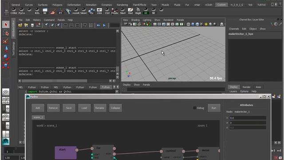284x160 pixels.
Task: Save script icon in Script Editor toolbar
Action: 32,25
